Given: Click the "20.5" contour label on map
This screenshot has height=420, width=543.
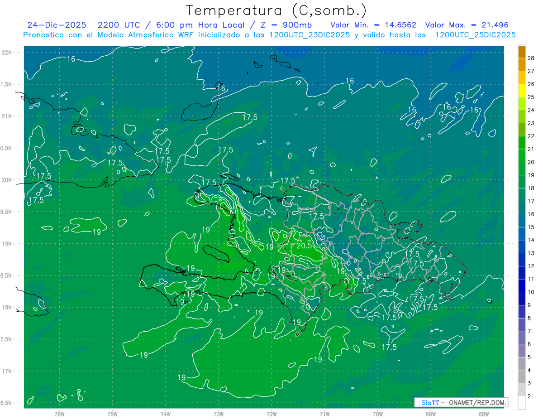Looking at the screenshot, I should click(304, 246).
